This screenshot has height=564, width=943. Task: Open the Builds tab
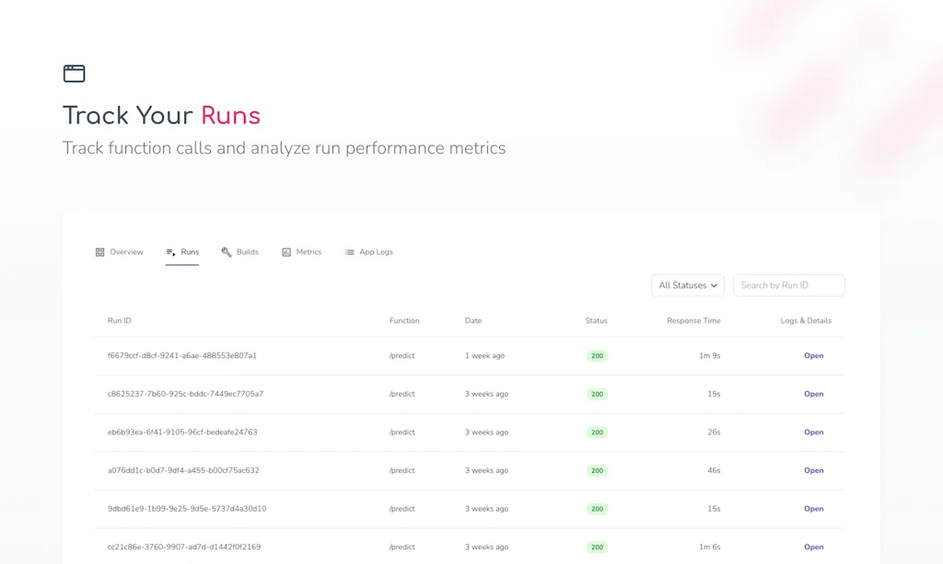[247, 252]
